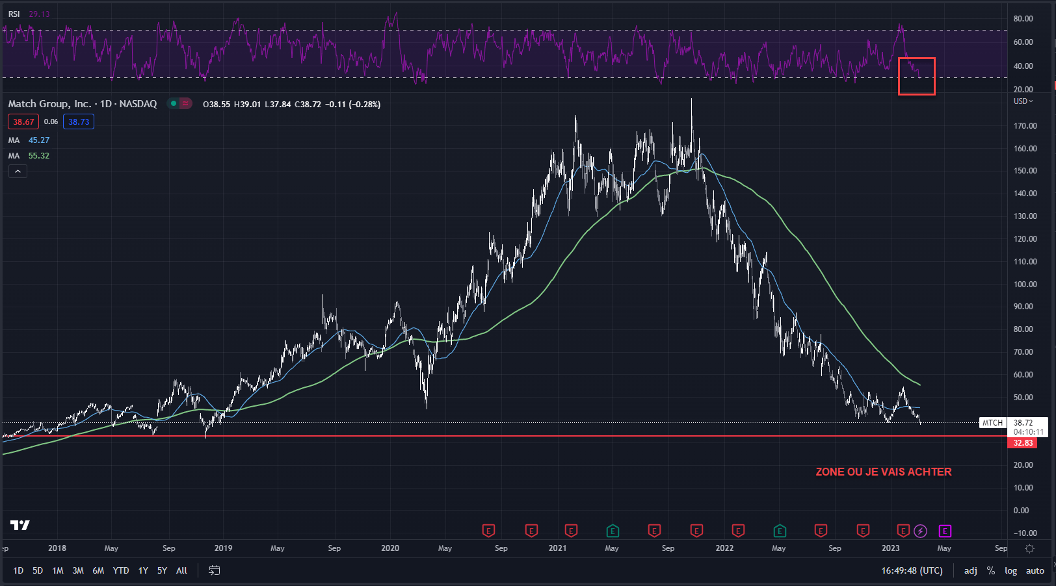Toggle log scale

(1010, 570)
